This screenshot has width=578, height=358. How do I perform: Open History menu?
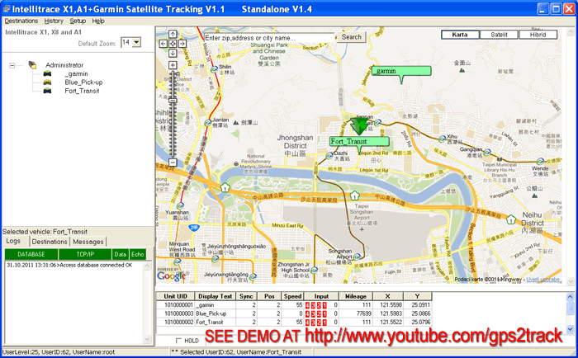(54, 21)
